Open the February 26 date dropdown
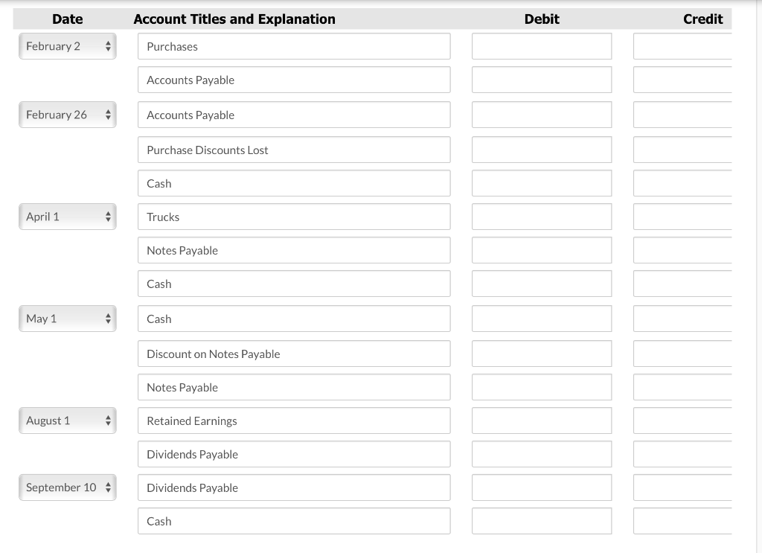Screen dimensions: 762x553 click(x=67, y=115)
